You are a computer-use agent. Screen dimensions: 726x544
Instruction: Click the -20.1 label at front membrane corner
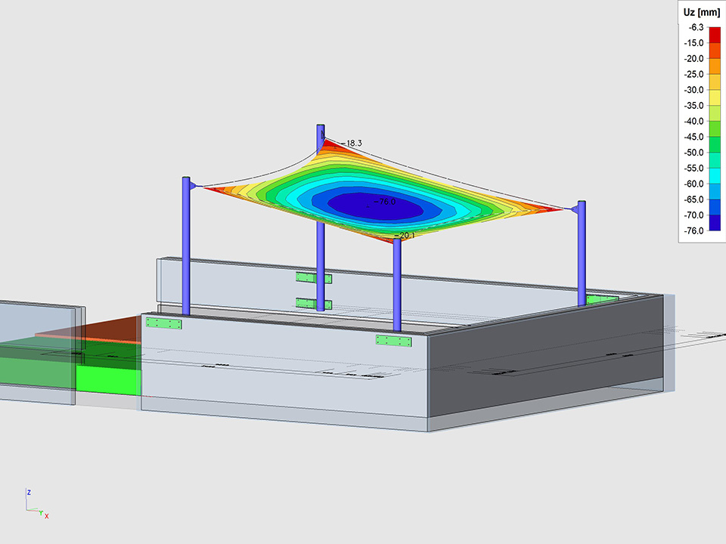pyautogui.click(x=405, y=236)
